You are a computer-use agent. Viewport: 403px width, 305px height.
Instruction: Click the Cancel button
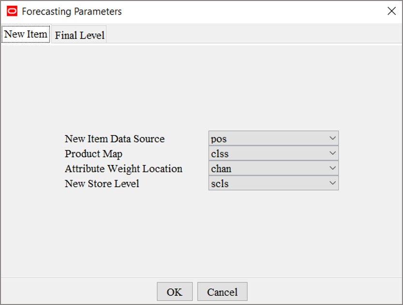click(x=222, y=291)
